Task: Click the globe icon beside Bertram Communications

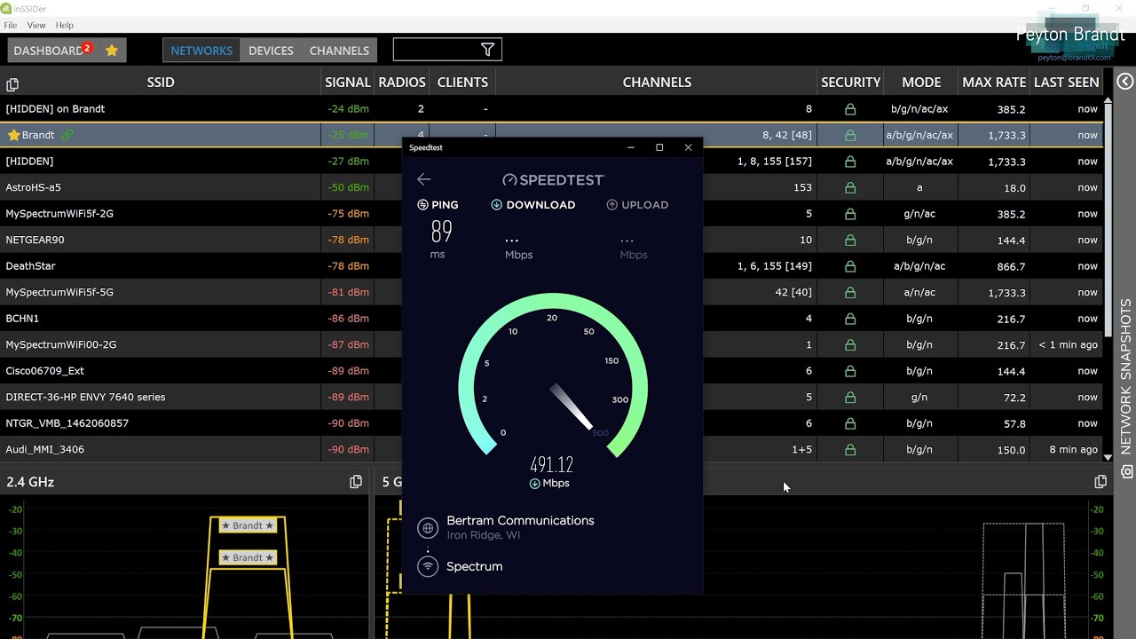Action: (428, 528)
